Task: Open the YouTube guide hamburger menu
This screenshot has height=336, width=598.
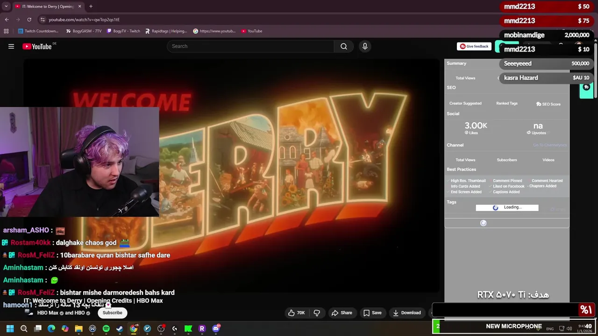Action: 11,46
